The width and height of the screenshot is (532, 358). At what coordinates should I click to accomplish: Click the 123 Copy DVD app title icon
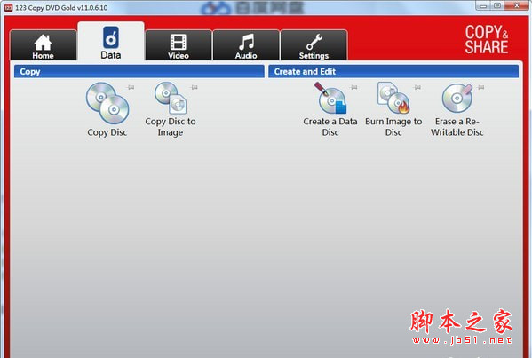coord(9,7)
